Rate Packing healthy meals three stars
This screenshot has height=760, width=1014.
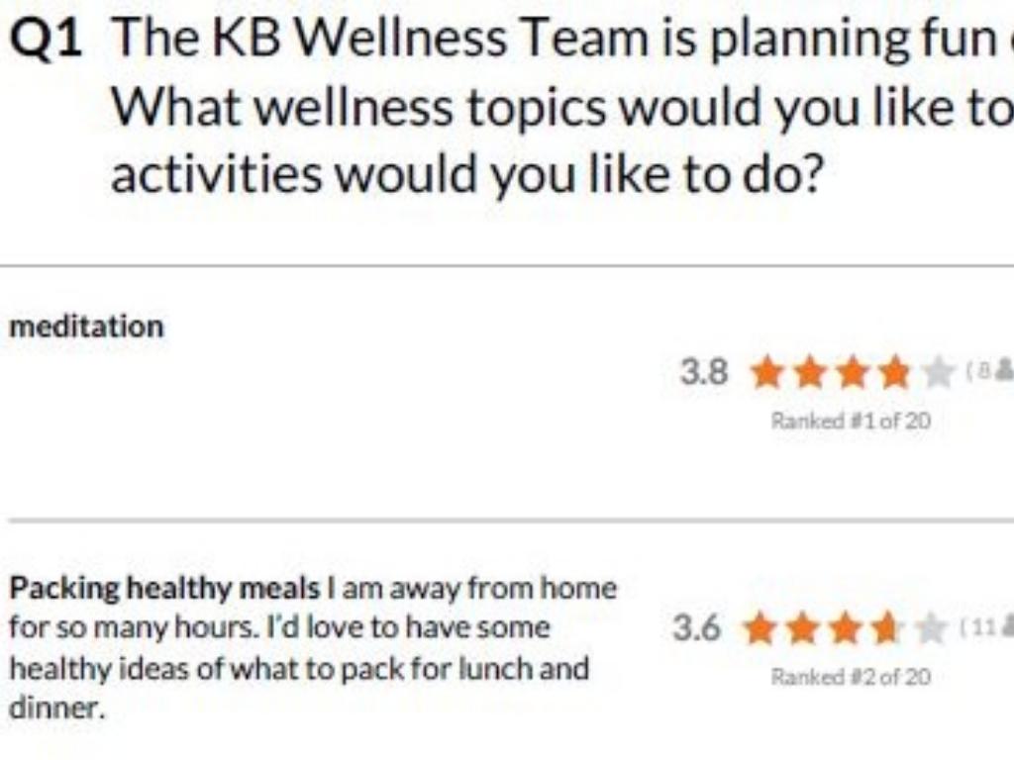click(846, 628)
